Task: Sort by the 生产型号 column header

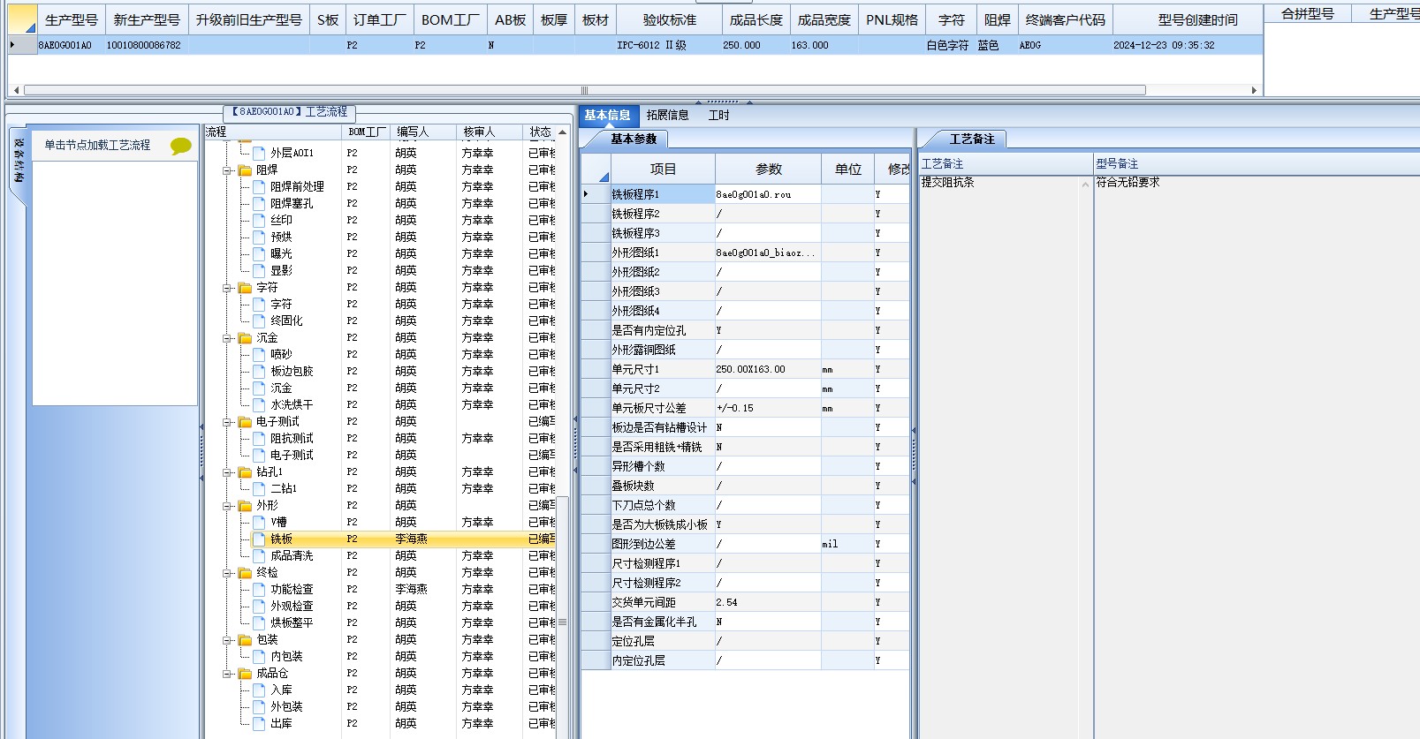Action: pyautogui.click(x=72, y=19)
